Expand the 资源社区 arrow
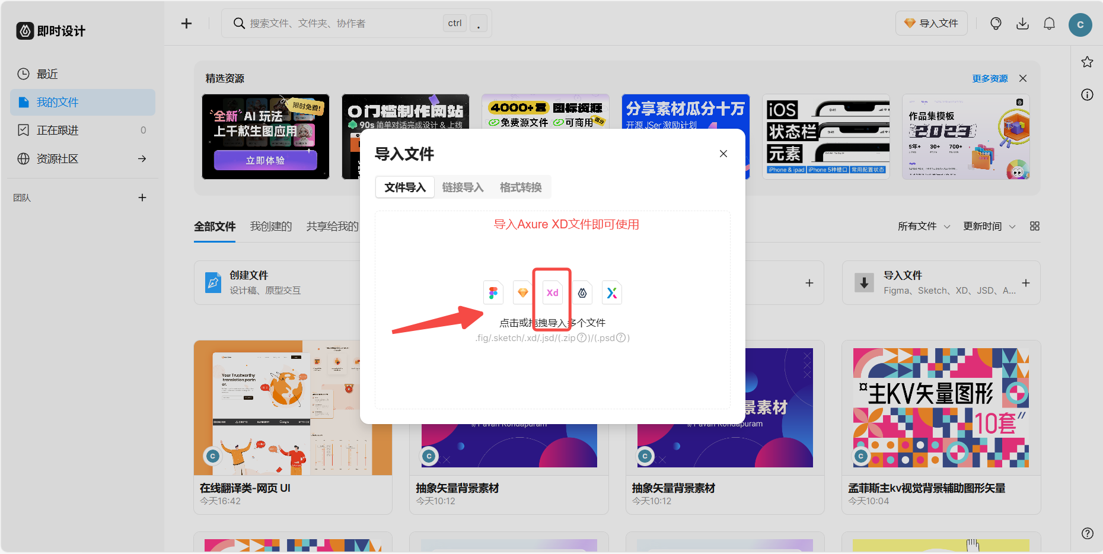The height and width of the screenshot is (554, 1103). [142, 158]
